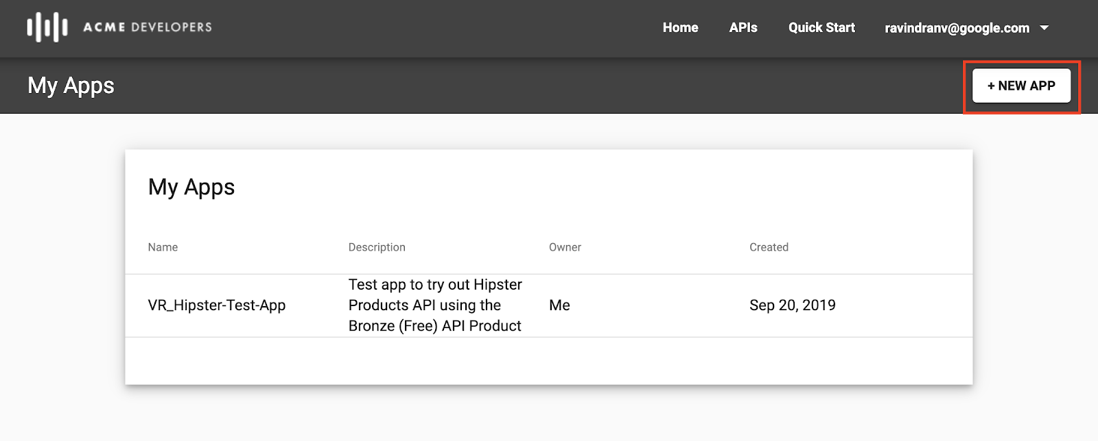The height and width of the screenshot is (441, 1098).
Task: Click My Apps title in dark header
Action: pyautogui.click(x=71, y=86)
